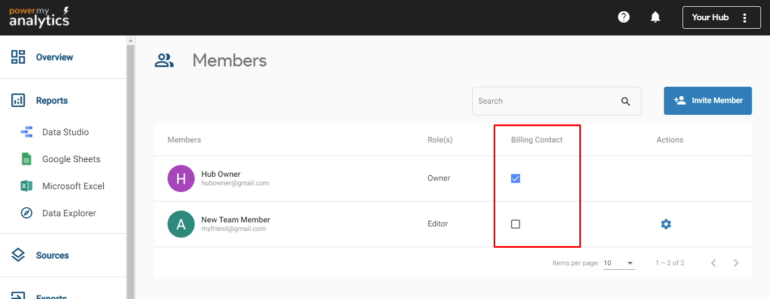Go to previous page of members
This screenshot has width=770, height=299.
713,263
